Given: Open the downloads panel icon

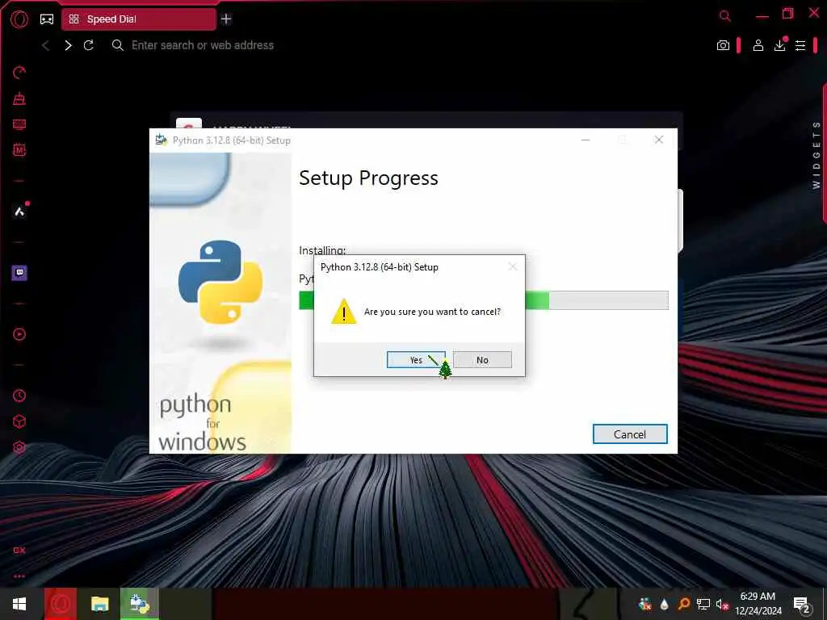Looking at the screenshot, I should coord(780,45).
